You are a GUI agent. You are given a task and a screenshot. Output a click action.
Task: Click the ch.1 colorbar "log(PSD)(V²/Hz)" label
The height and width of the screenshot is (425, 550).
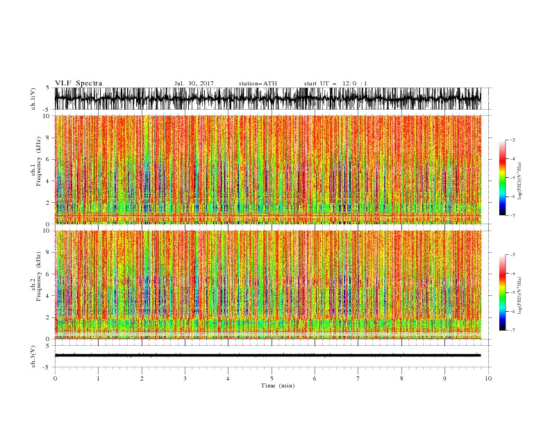pos(519,181)
